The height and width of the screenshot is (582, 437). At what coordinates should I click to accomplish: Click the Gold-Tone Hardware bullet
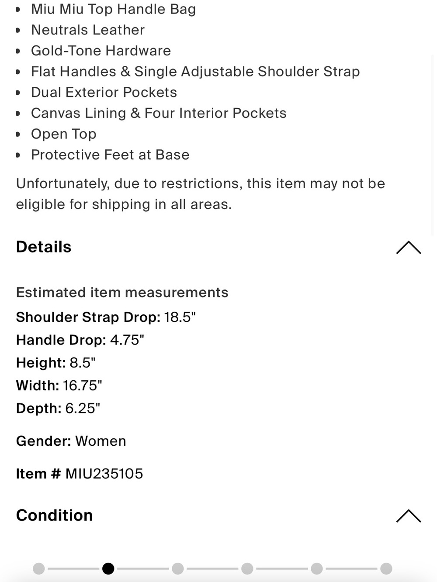(101, 51)
